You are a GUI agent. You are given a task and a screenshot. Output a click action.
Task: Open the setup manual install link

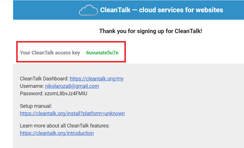[72, 113]
